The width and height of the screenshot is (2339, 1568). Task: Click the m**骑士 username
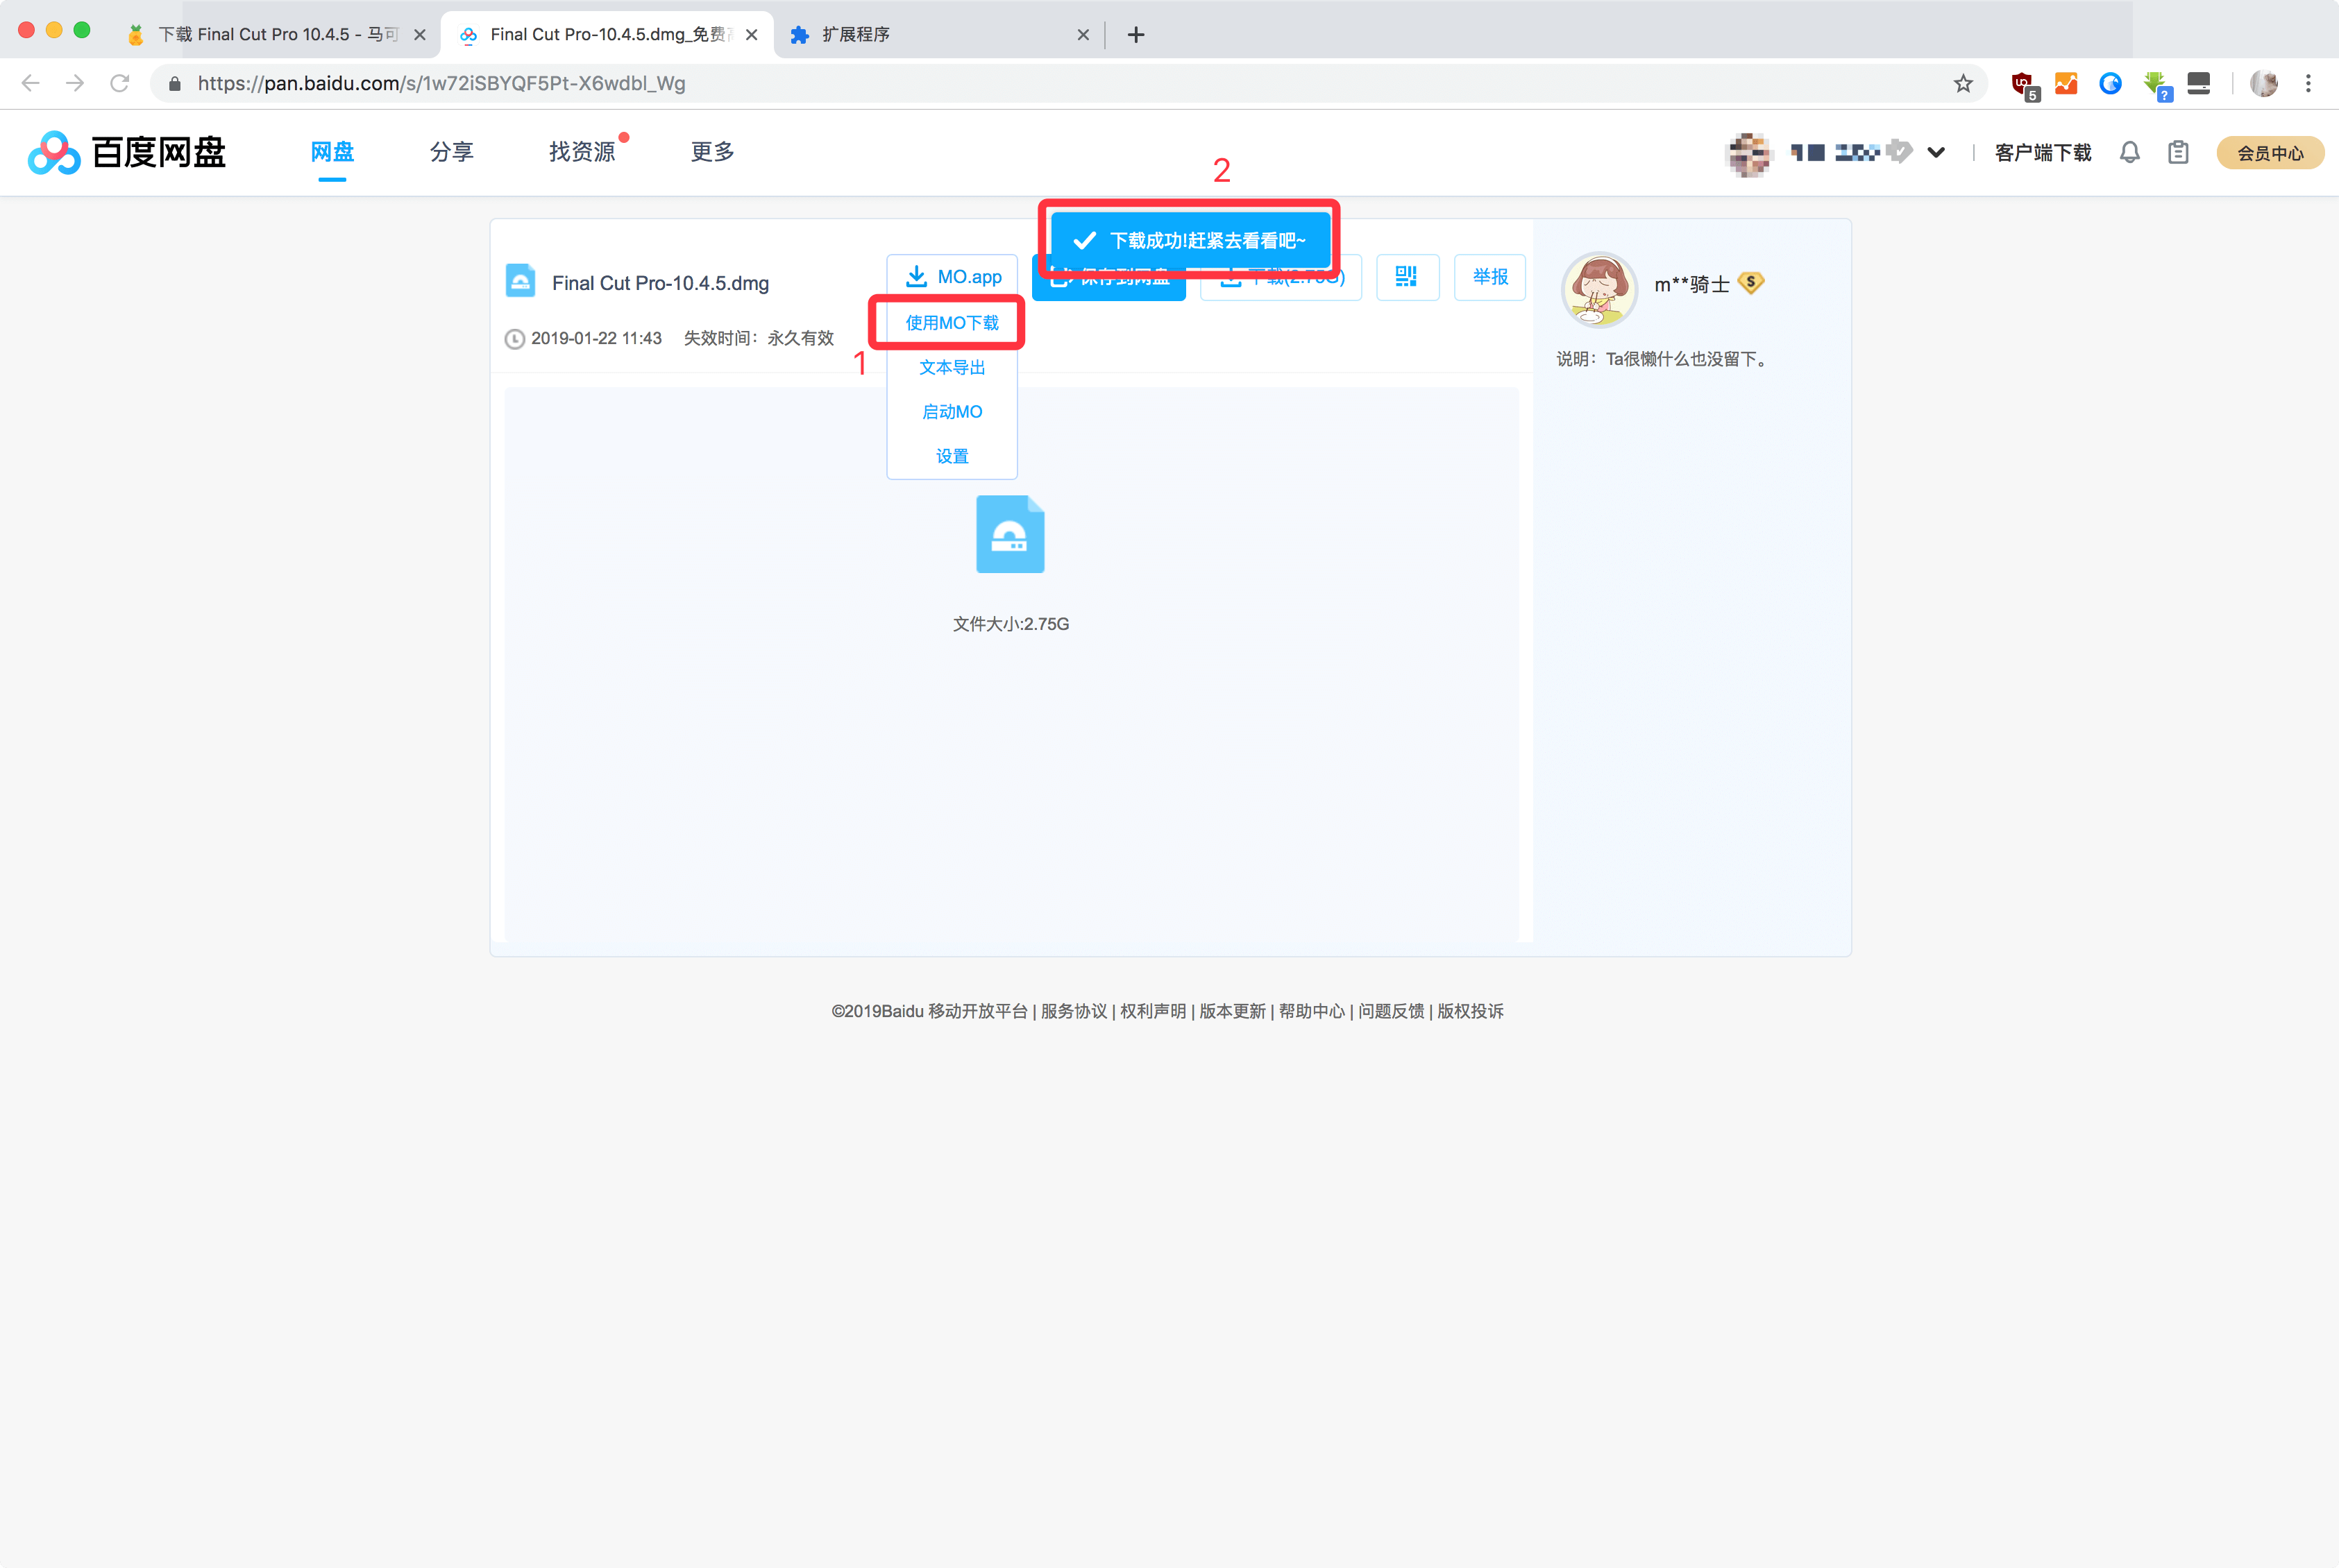tap(1691, 284)
